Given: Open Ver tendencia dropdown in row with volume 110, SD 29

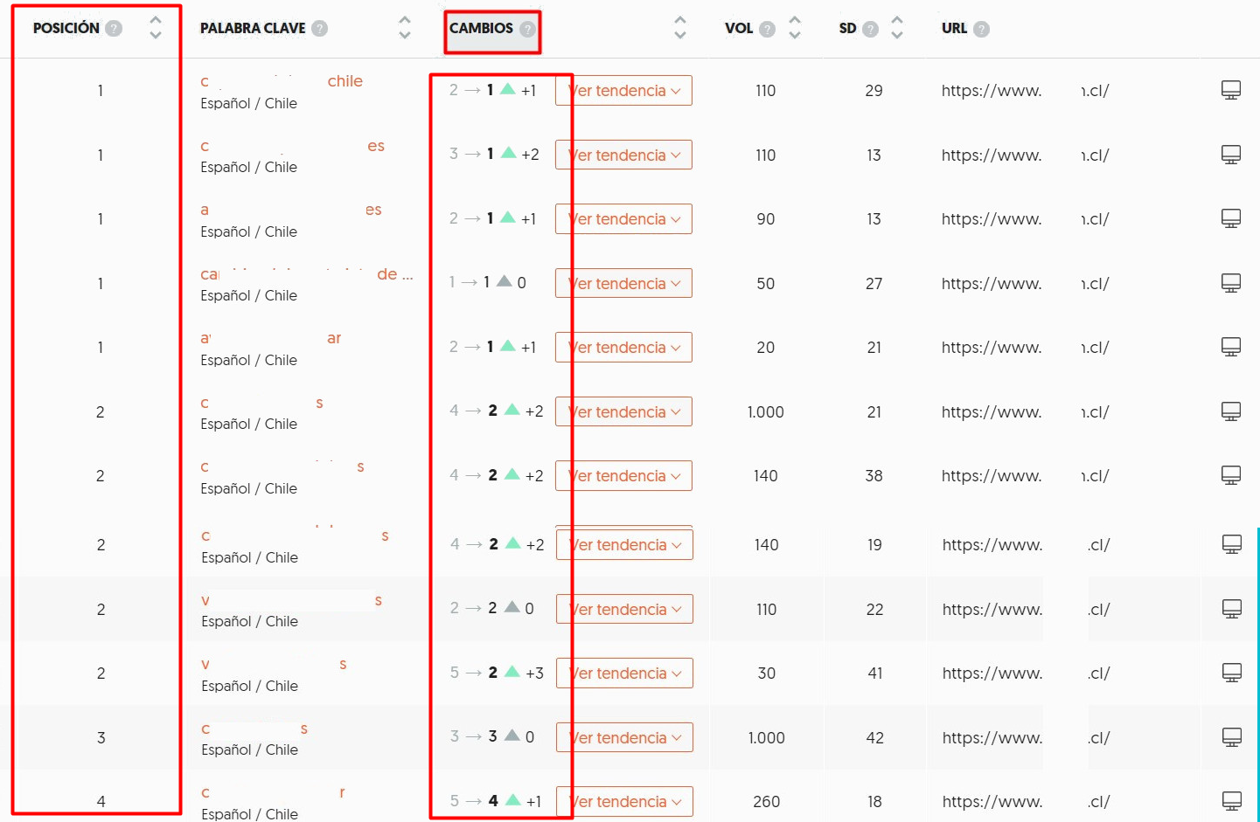Looking at the screenshot, I should [x=623, y=90].
